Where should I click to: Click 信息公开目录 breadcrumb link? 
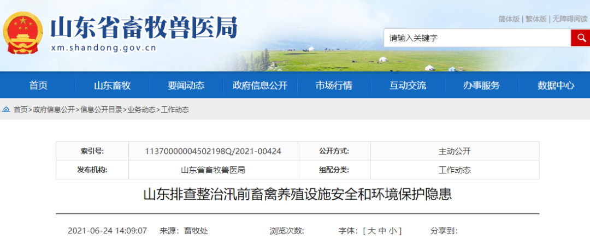pyautogui.click(x=101, y=110)
